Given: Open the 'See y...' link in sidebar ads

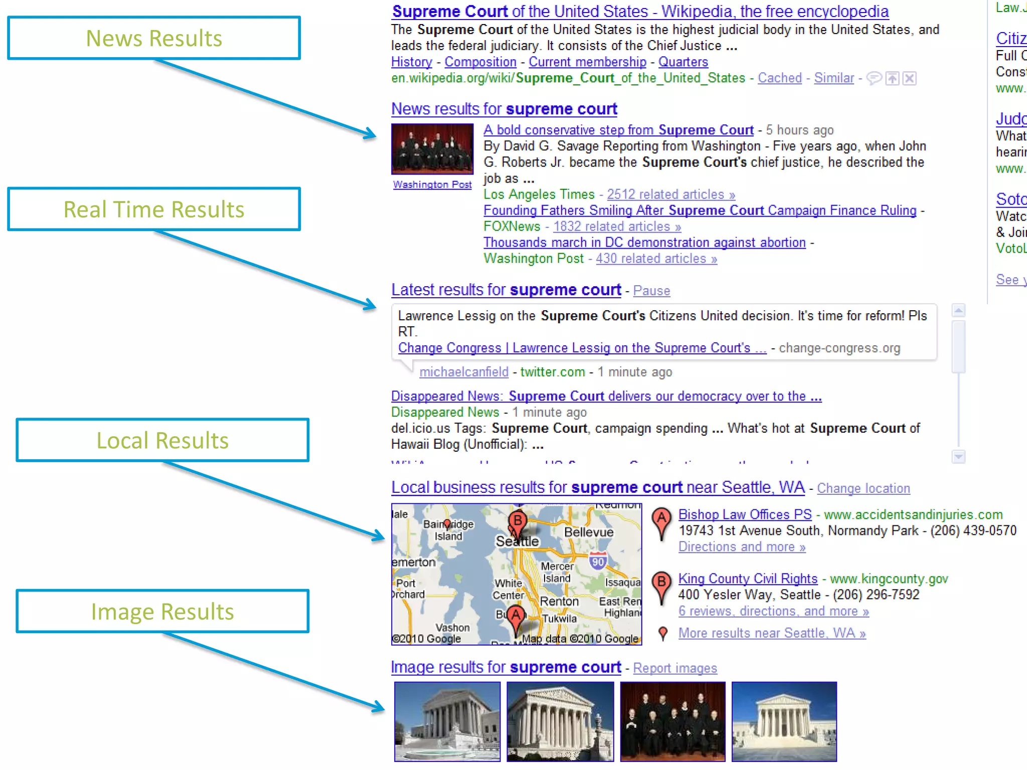Looking at the screenshot, I should coord(1011,280).
